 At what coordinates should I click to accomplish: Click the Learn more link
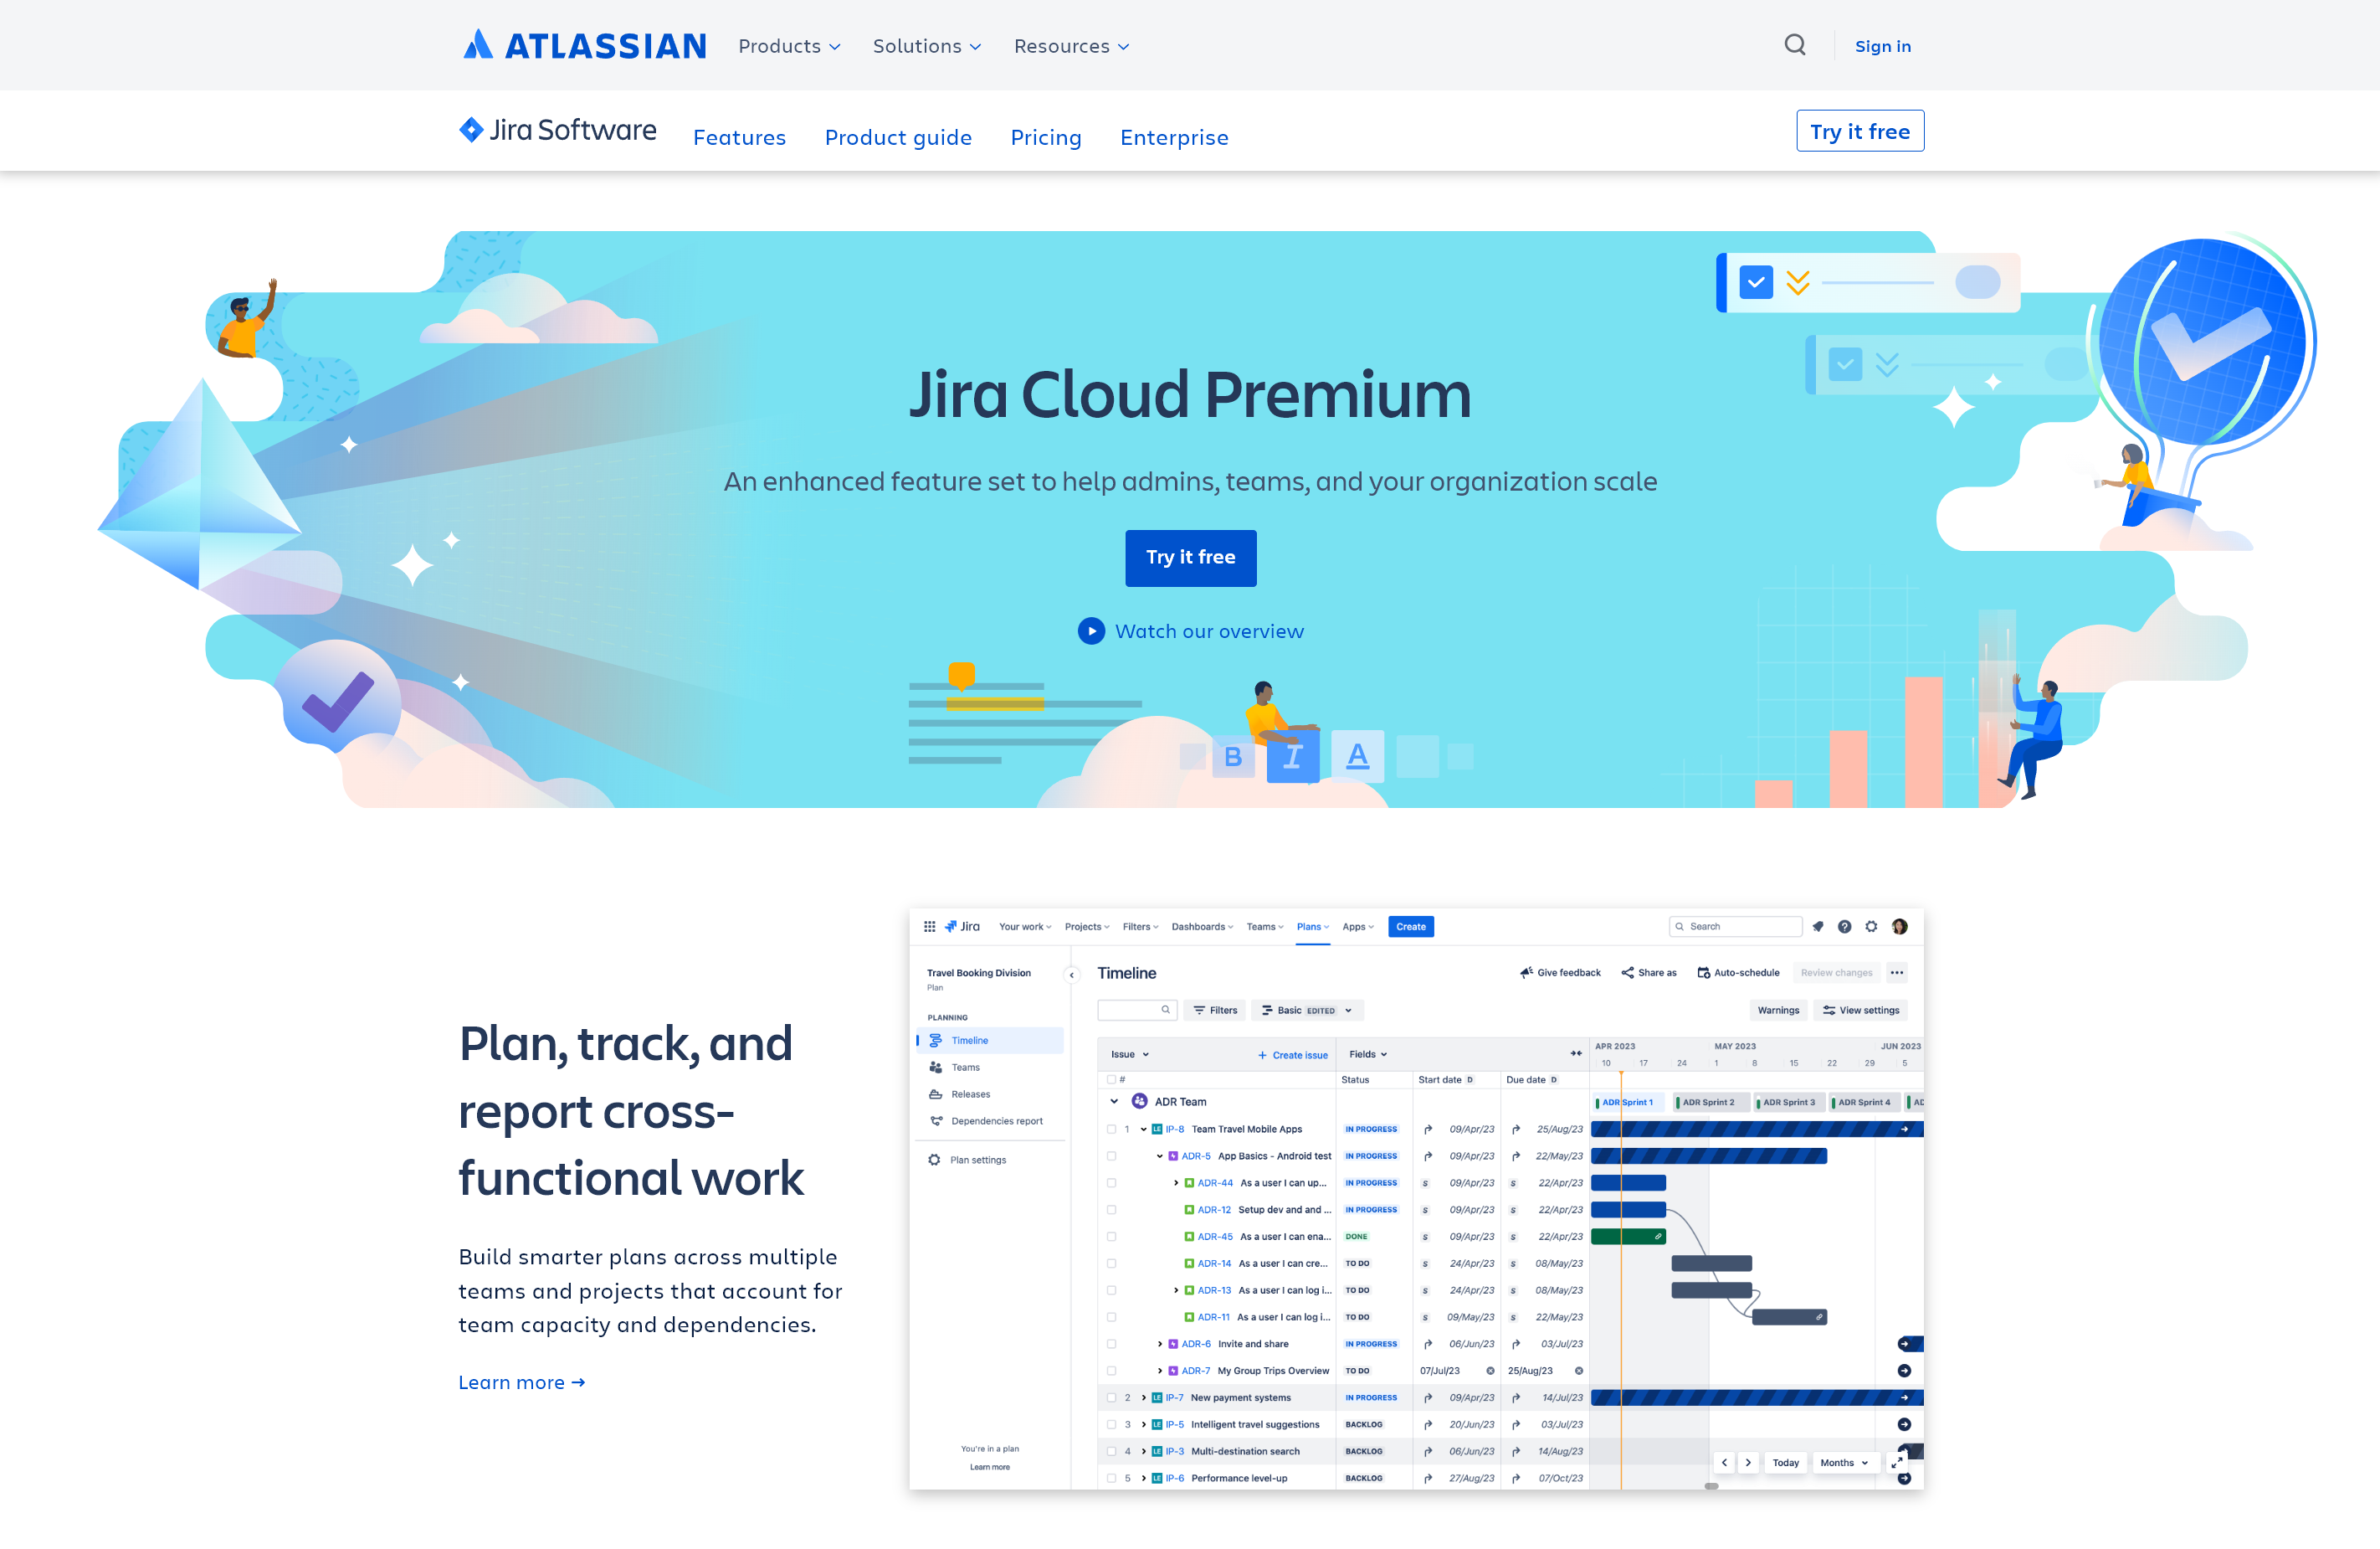pyautogui.click(x=519, y=1382)
